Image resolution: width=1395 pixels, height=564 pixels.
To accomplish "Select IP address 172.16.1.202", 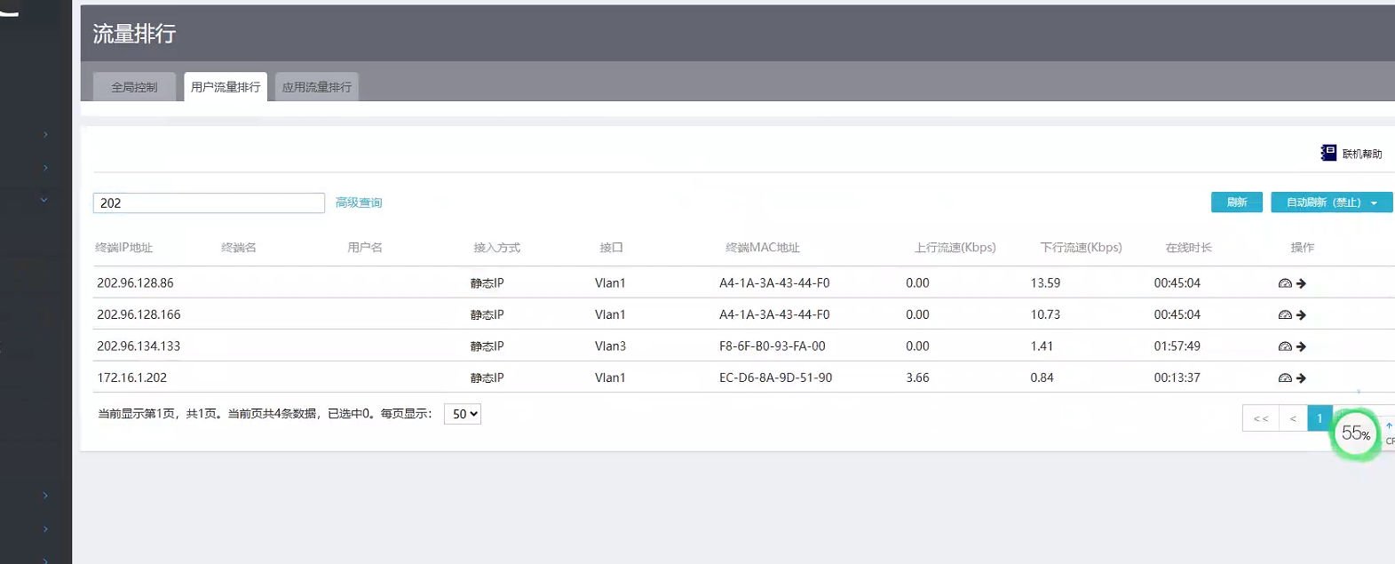I will click(131, 377).
